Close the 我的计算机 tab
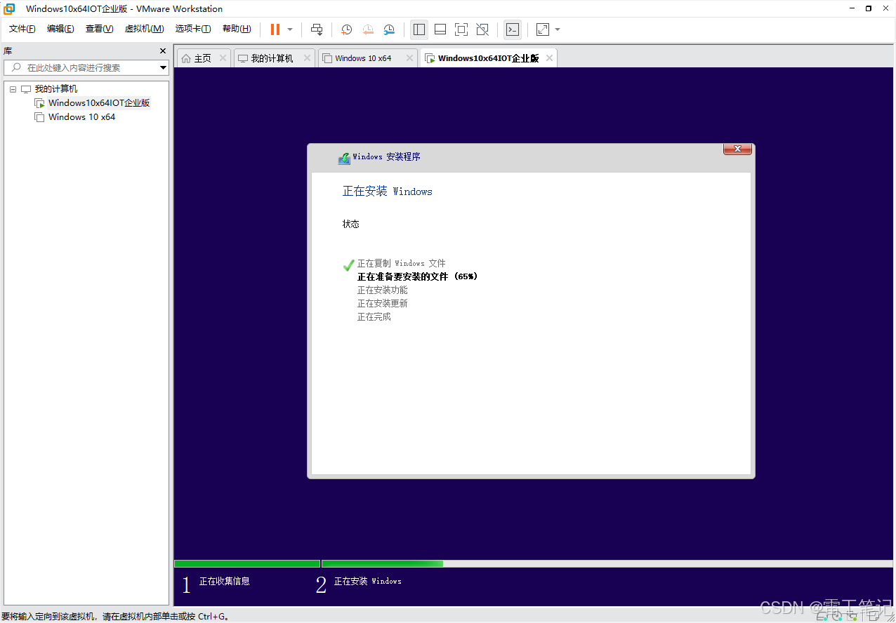The image size is (896, 623). click(x=307, y=58)
